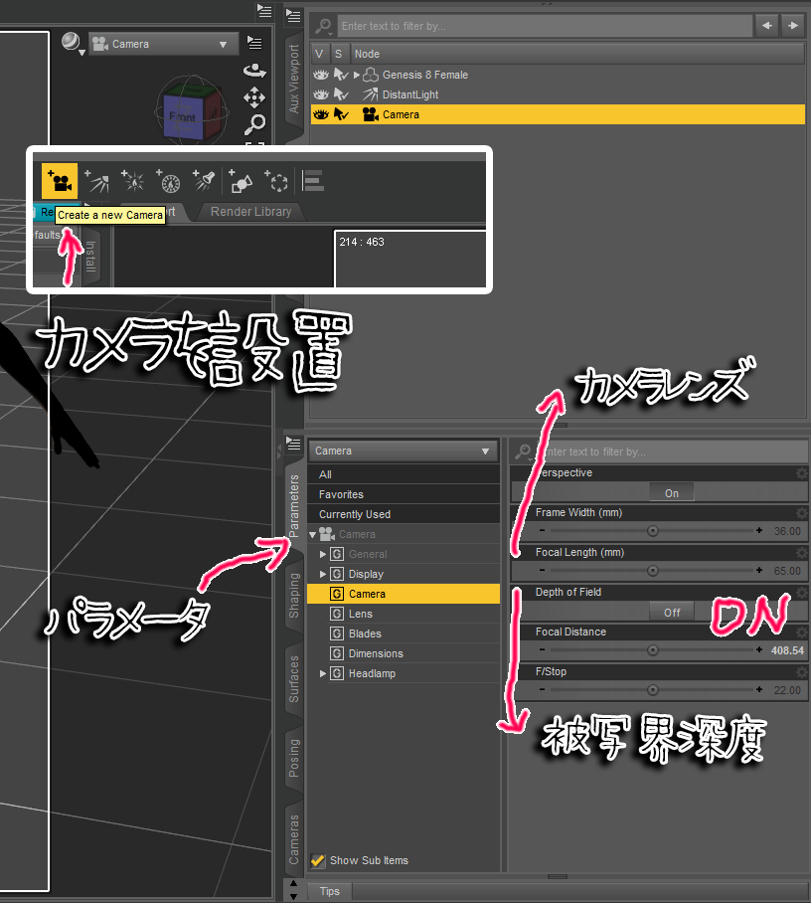The height and width of the screenshot is (903, 811).
Task: Expand the Headlamp property group
Action: pos(323,673)
